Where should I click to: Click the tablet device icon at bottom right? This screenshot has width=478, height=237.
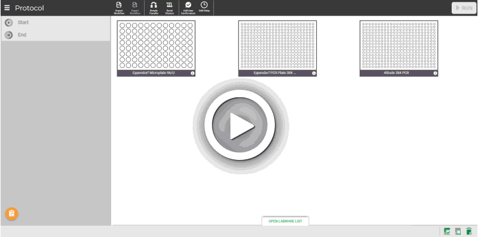[x=458, y=231]
